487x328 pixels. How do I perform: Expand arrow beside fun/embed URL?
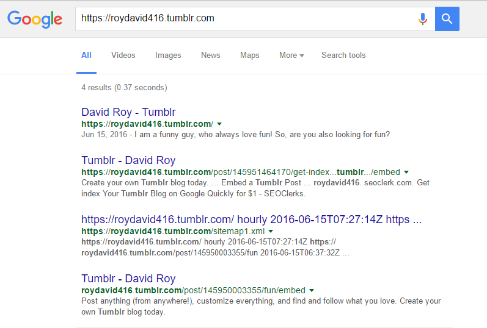[x=312, y=290]
